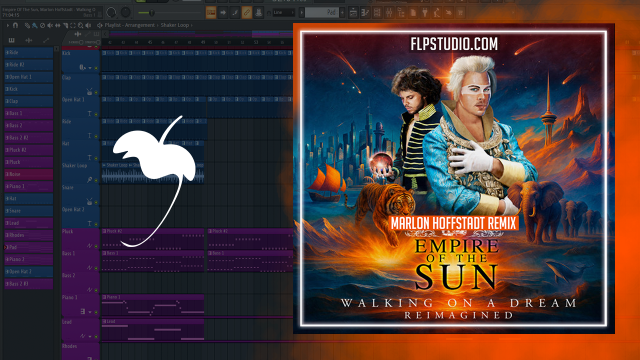This screenshot has height=360, width=640.
Task: Select the playlist mute tool
Action: 50,25
